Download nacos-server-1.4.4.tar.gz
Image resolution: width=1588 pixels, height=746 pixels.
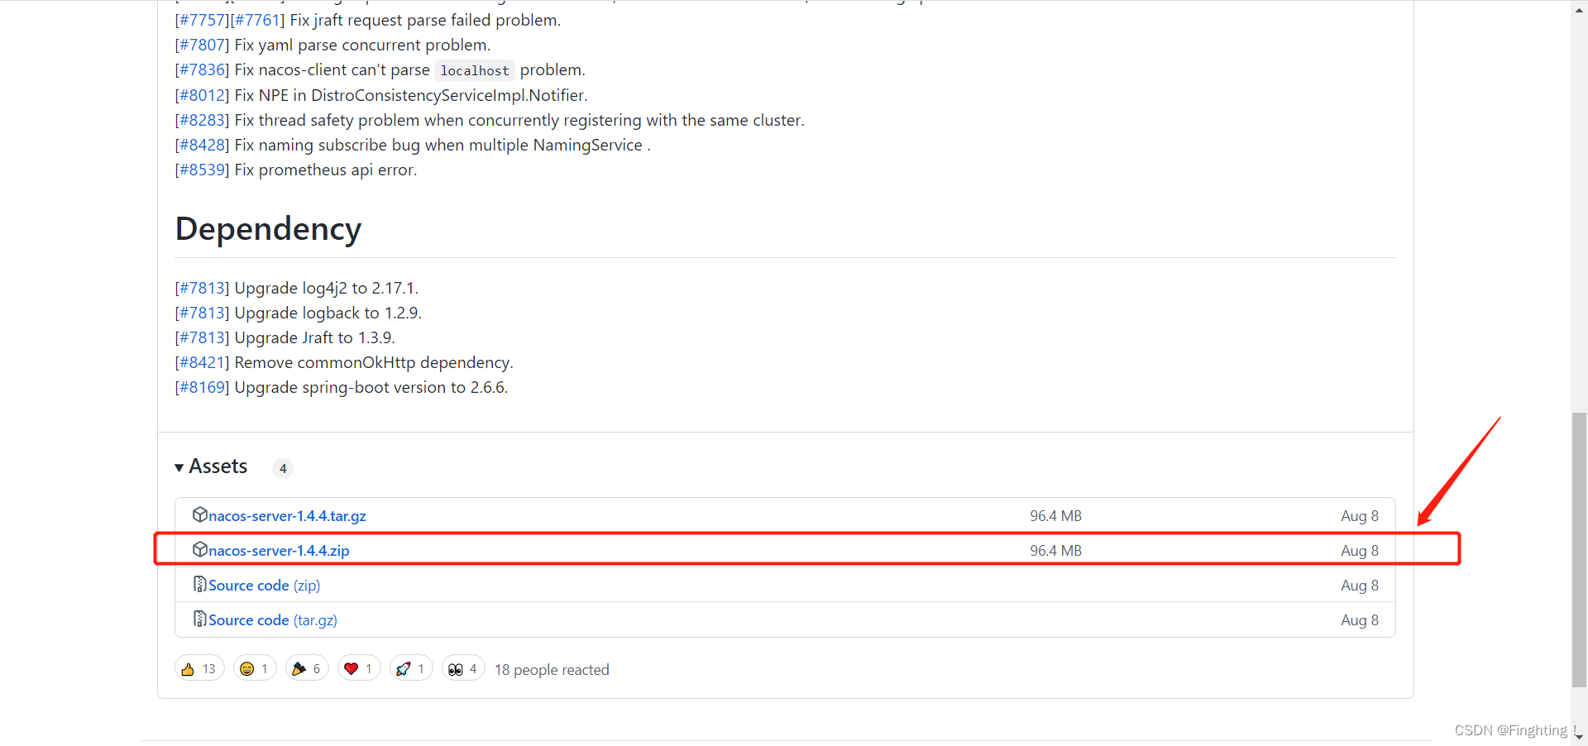(x=287, y=515)
